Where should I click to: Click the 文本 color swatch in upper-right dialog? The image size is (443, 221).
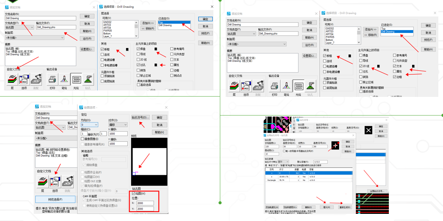click(413, 66)
